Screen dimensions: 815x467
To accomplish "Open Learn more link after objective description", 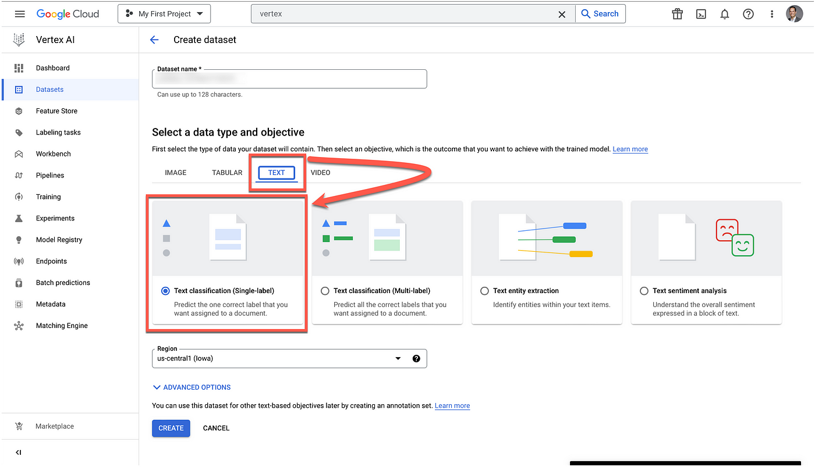I will coord(630,149).
